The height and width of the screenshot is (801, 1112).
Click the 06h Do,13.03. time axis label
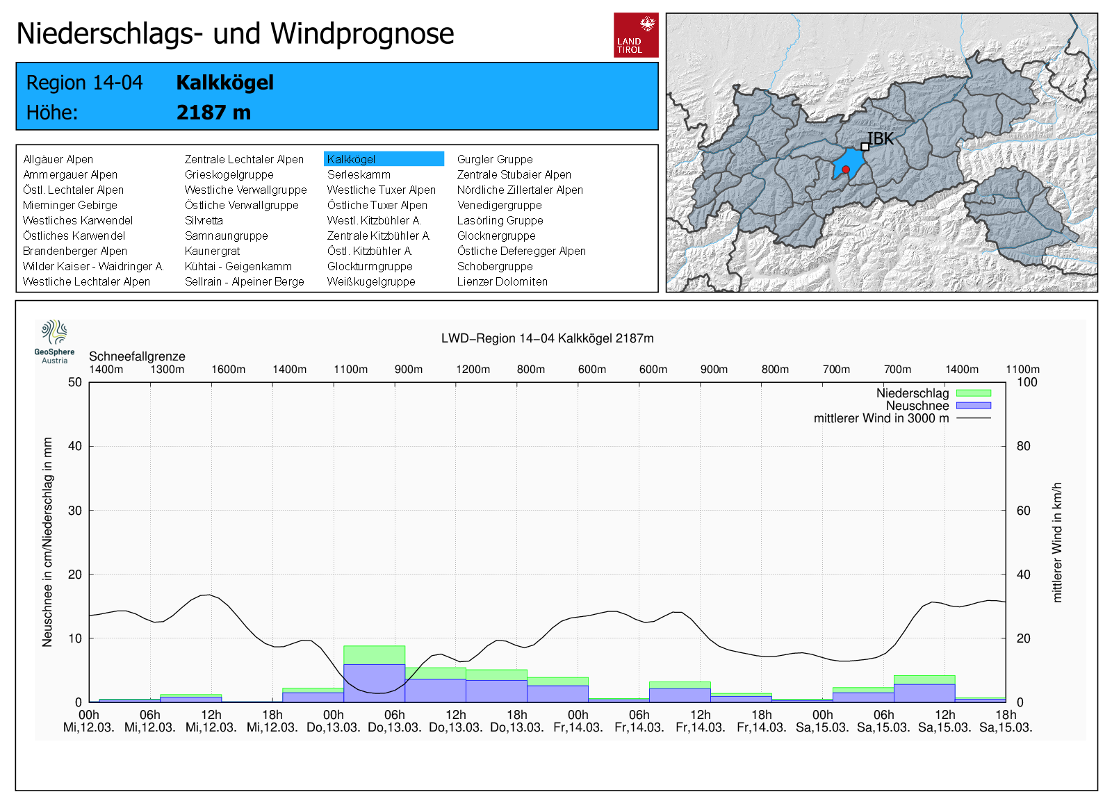[394, 721]
